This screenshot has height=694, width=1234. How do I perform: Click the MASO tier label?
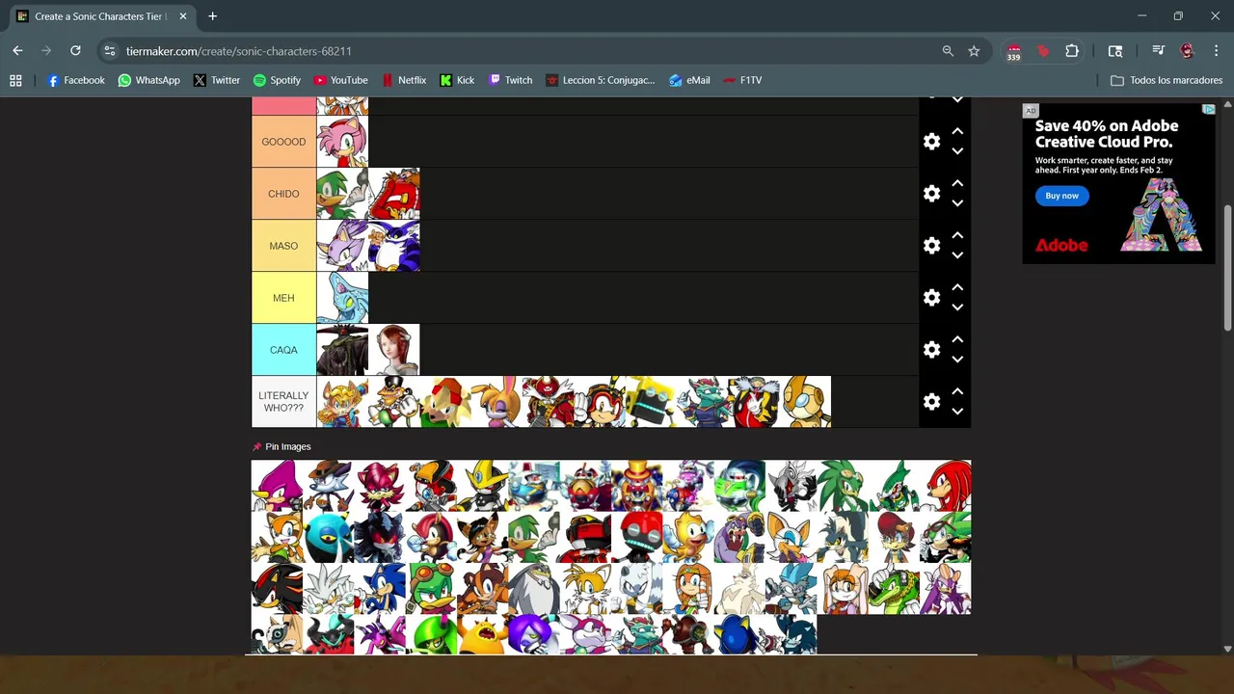click(283, 246)
